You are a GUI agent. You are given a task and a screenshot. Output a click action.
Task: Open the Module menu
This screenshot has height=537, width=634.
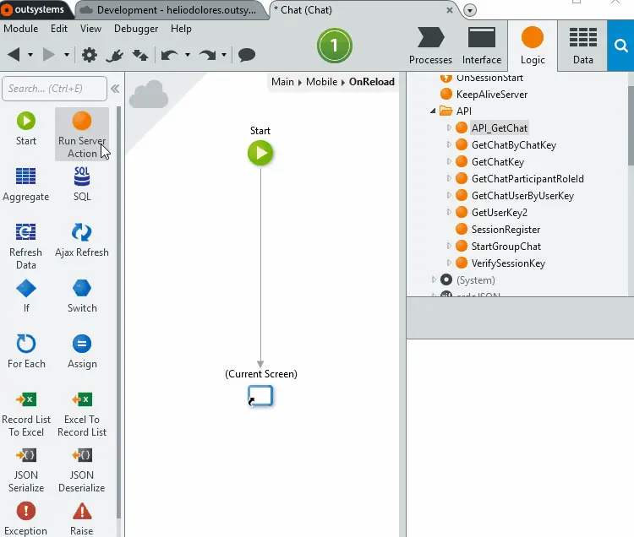tap(21, 29)
